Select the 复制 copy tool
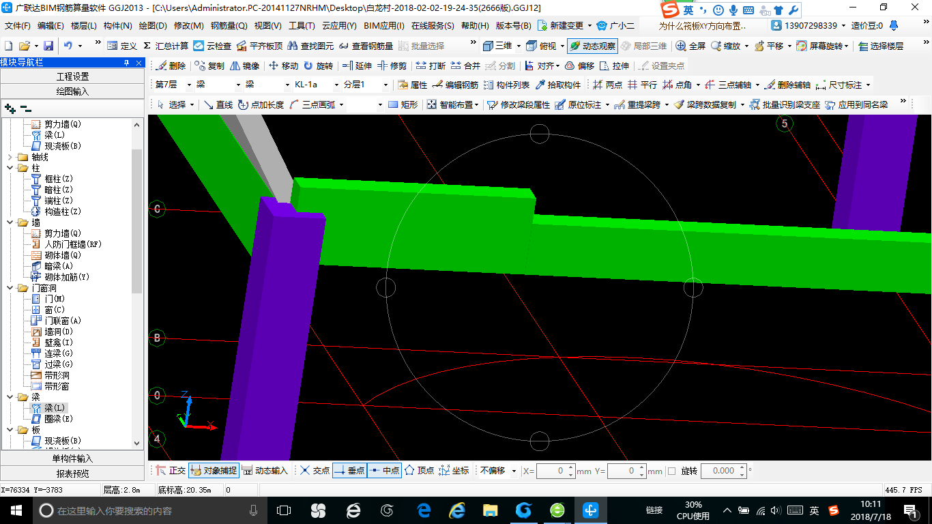This screenshot has width=932, height=524. tap(209, 66)
